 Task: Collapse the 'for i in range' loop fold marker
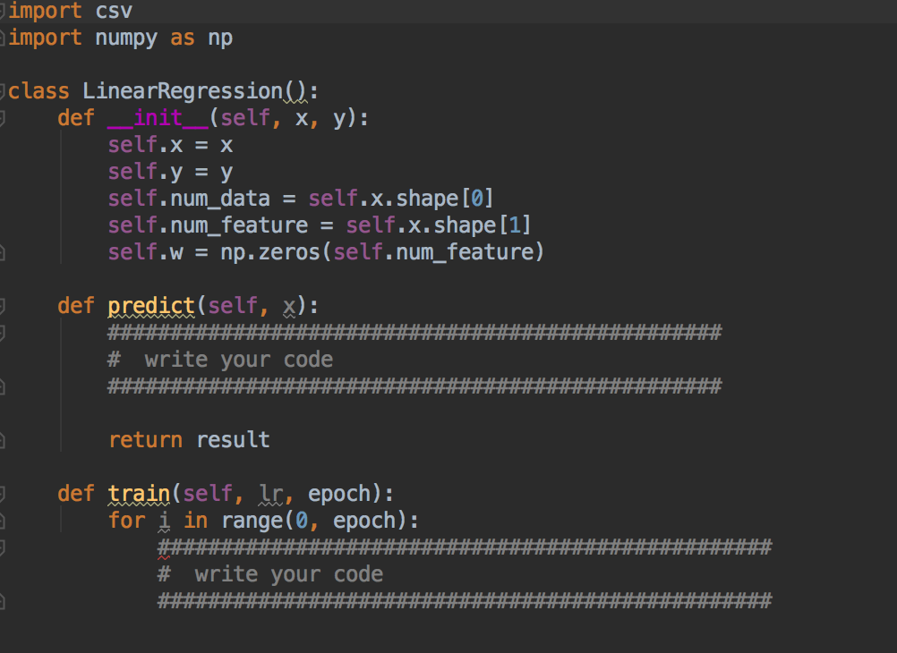tap(3, 521)
